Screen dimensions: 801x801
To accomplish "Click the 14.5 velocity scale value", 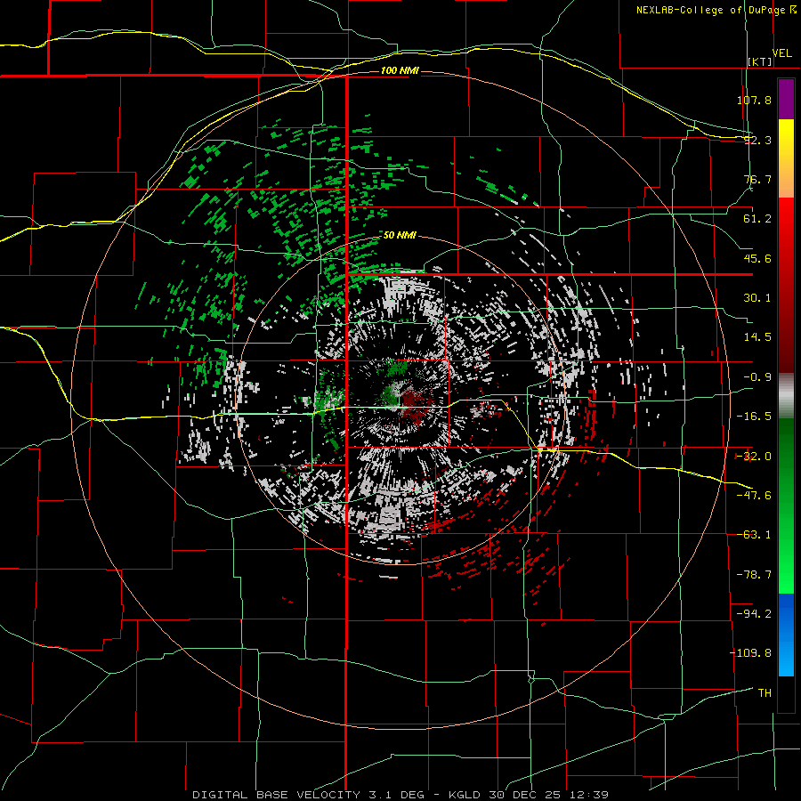I will tap(757, 337).
